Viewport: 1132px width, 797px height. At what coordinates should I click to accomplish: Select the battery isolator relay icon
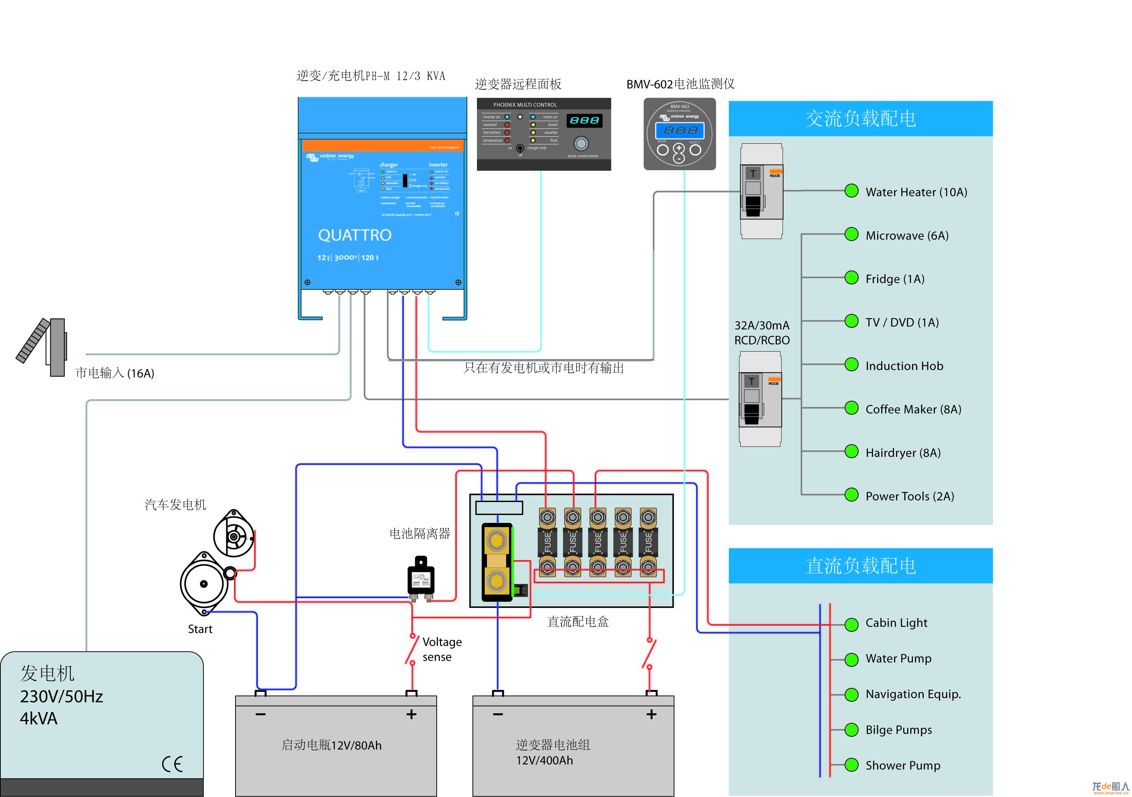pyautogui.click(x=421, y=579)
